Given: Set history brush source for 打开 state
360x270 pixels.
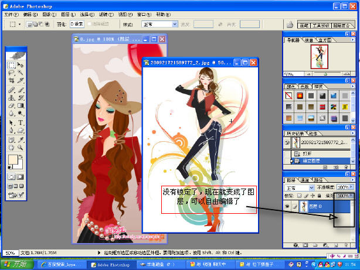Looking at the screenshot, I should [287, 153].
